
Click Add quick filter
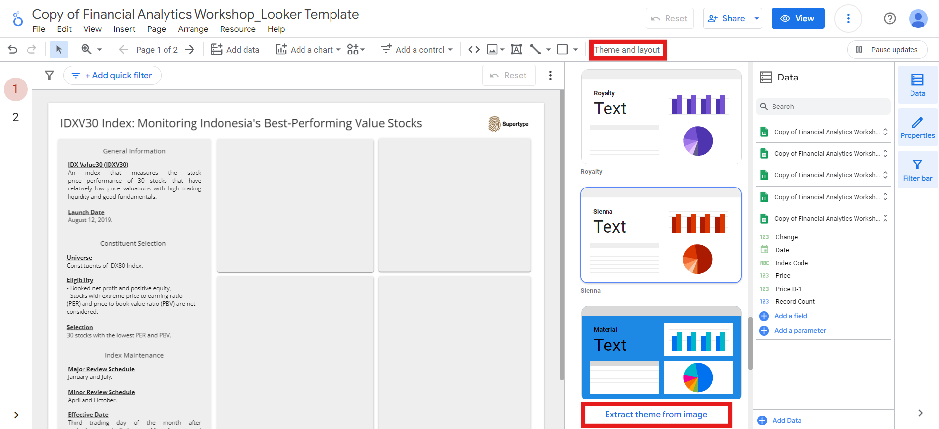click(112, 75)
